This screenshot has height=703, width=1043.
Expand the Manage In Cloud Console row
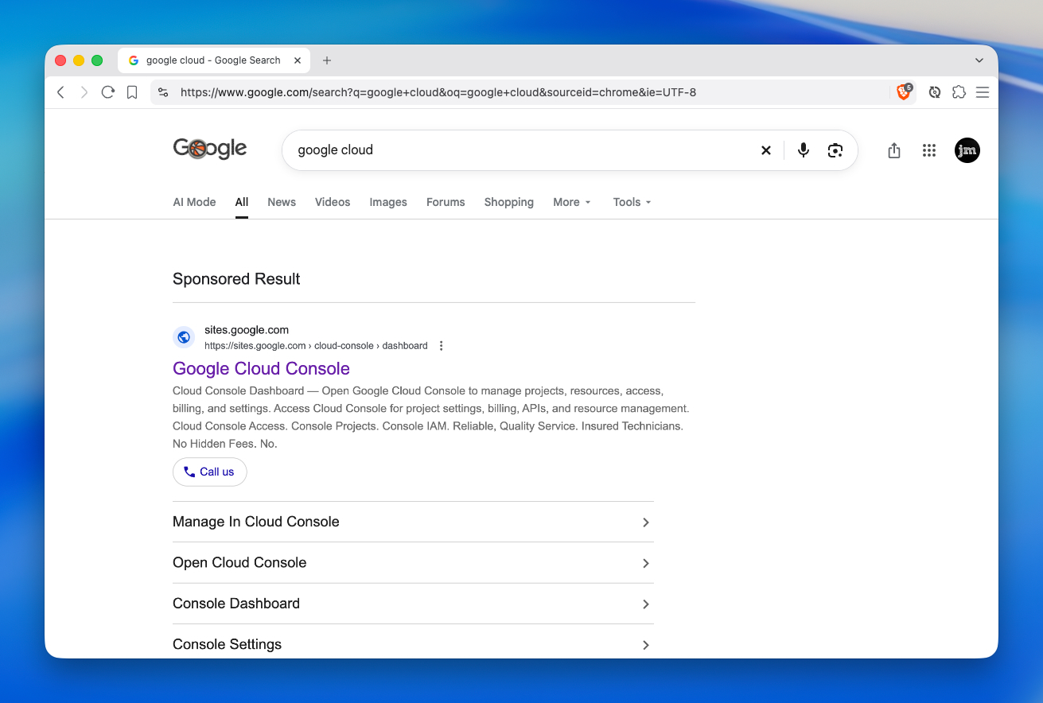413,522
